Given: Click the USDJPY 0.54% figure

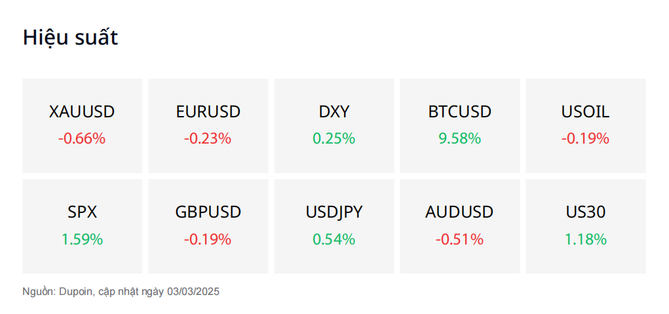Looking at the screenshot, I should tap(334, 239).
